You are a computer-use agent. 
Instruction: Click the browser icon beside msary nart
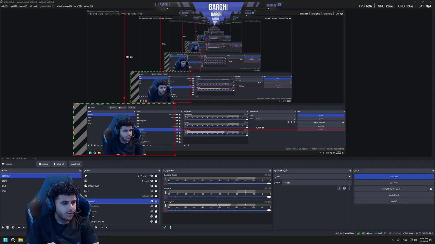[86, 186]
